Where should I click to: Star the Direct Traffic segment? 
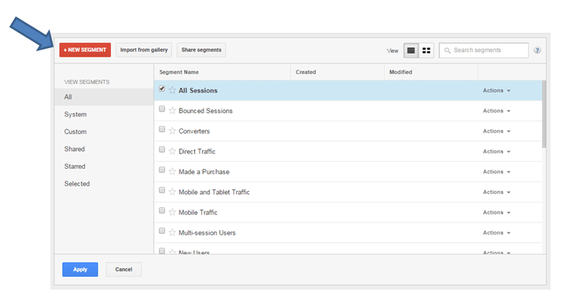pyautogui.click(x=172, y=151)
